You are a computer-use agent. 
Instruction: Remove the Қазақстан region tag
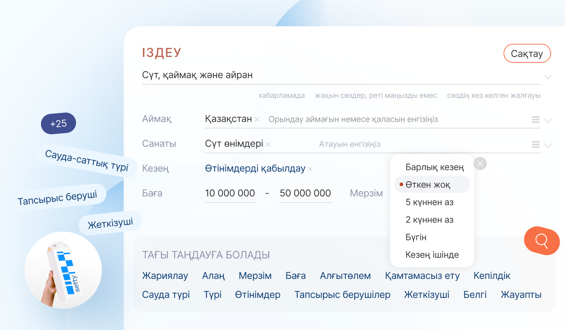coord(257,120)
